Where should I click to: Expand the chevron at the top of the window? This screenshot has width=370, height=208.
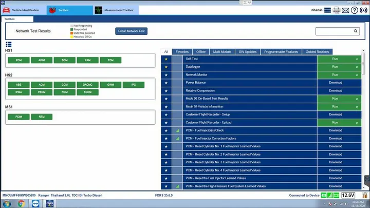tap(249, 3)
